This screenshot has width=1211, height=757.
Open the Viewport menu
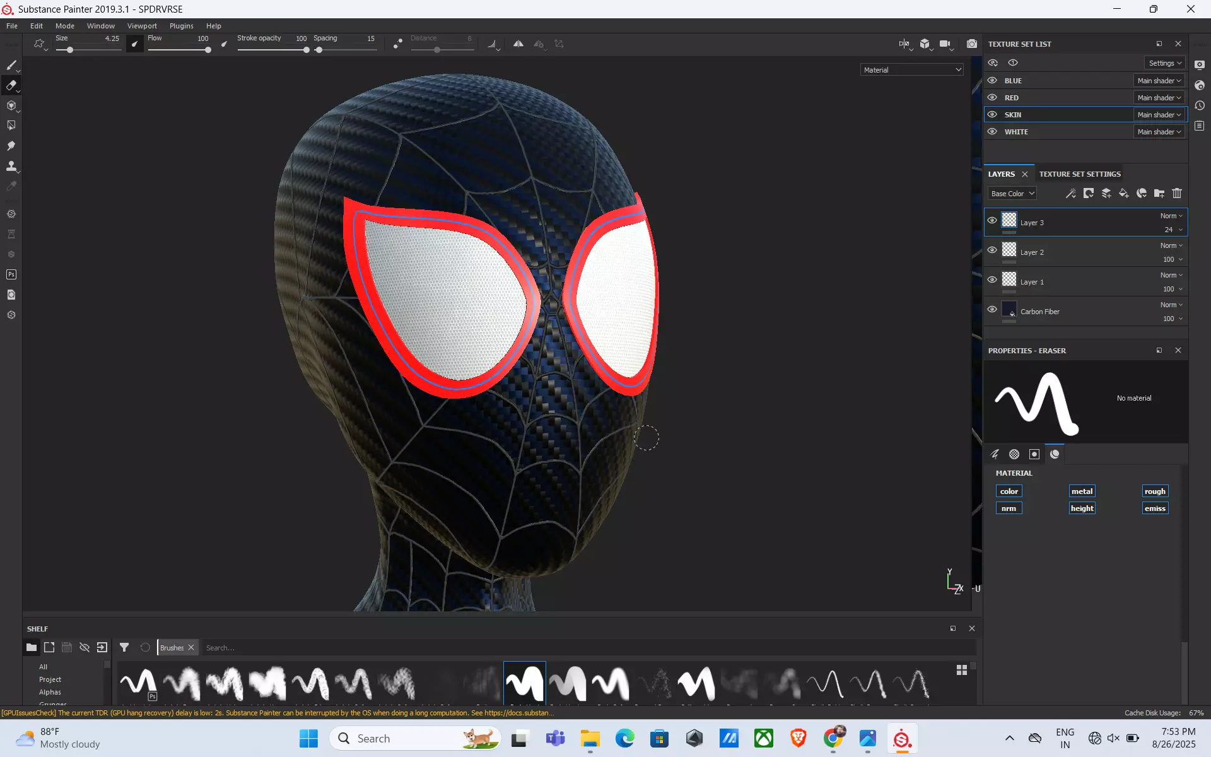(142, 26)
